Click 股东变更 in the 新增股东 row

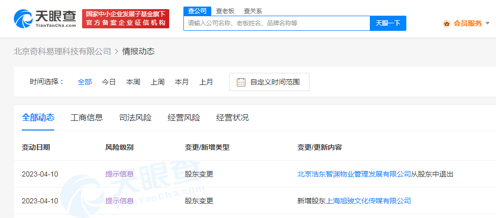(199, 201)
